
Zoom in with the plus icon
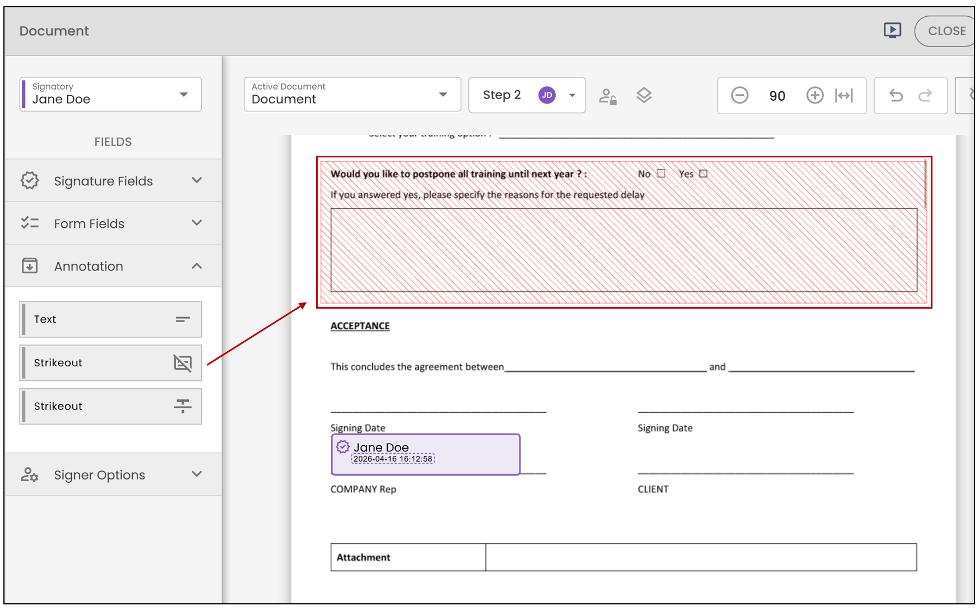(x=815, y=96)
